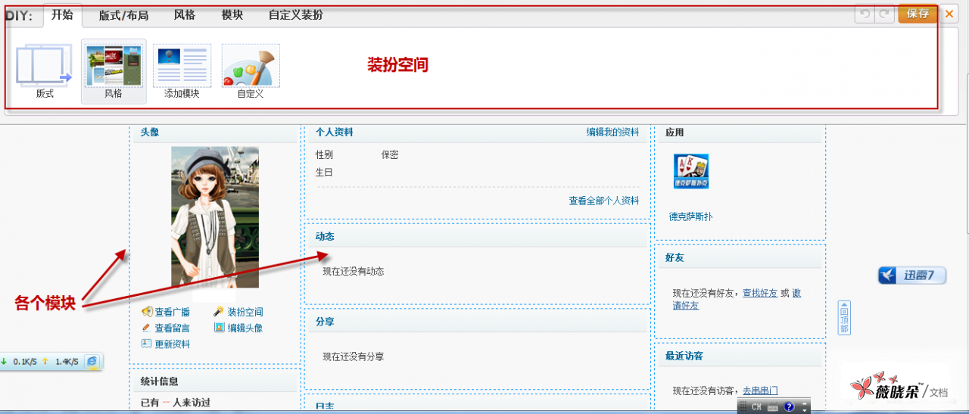Image resolution: width=969 pixels, height=414 pixels.
Task: Select the 风格 tab in DIY bar
Action: [185, 14]
